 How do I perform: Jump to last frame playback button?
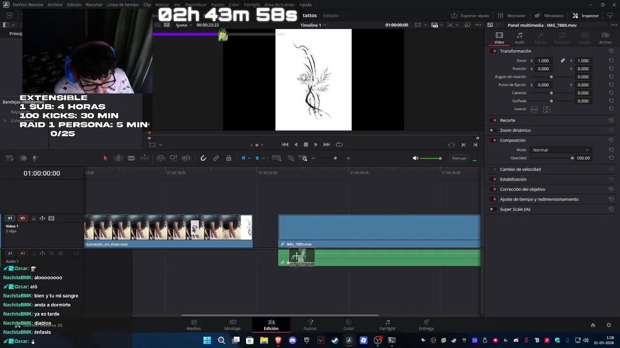(326, 145)
